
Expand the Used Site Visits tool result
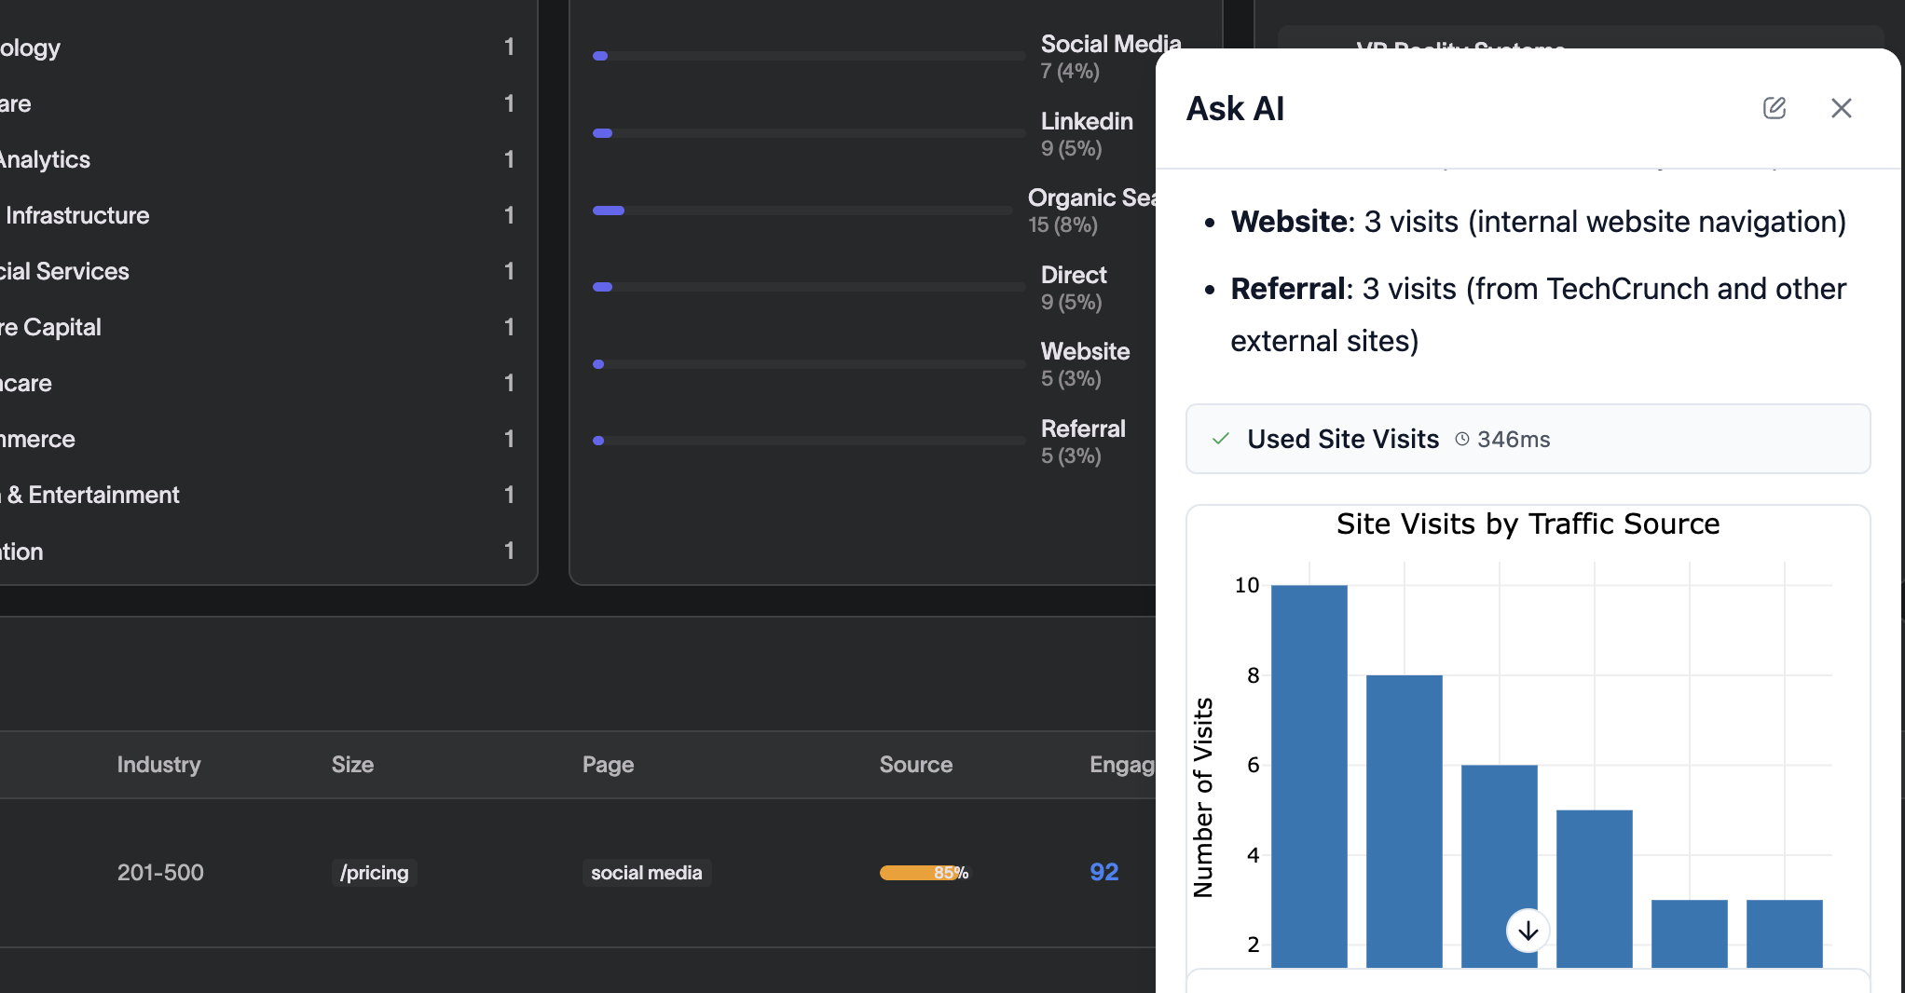(1528, 439)
